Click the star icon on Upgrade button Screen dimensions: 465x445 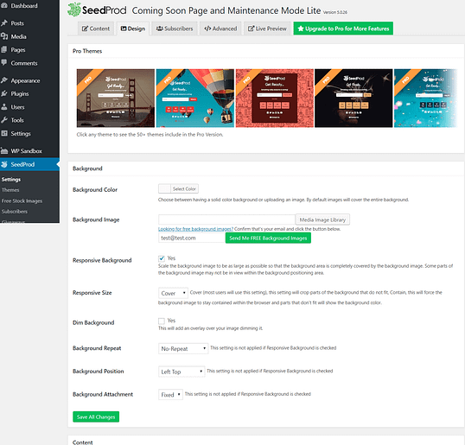[301, 29]
